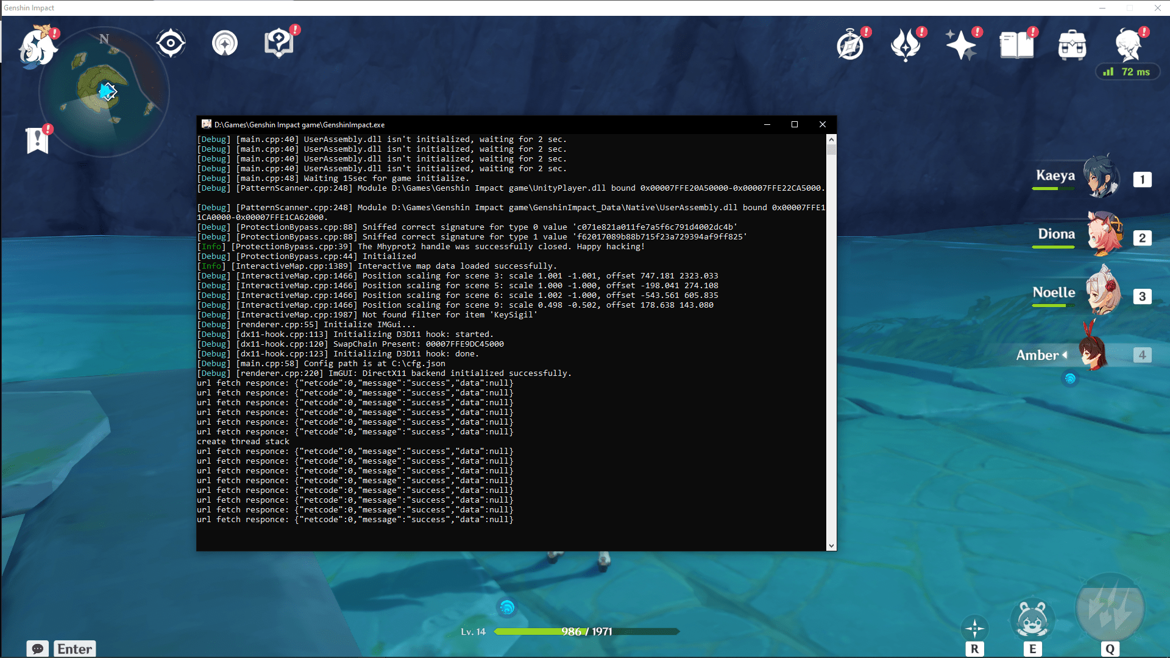Click the E key label
The height and width of the screenshot is (658, 1170).
click(x=1032, y=649)
